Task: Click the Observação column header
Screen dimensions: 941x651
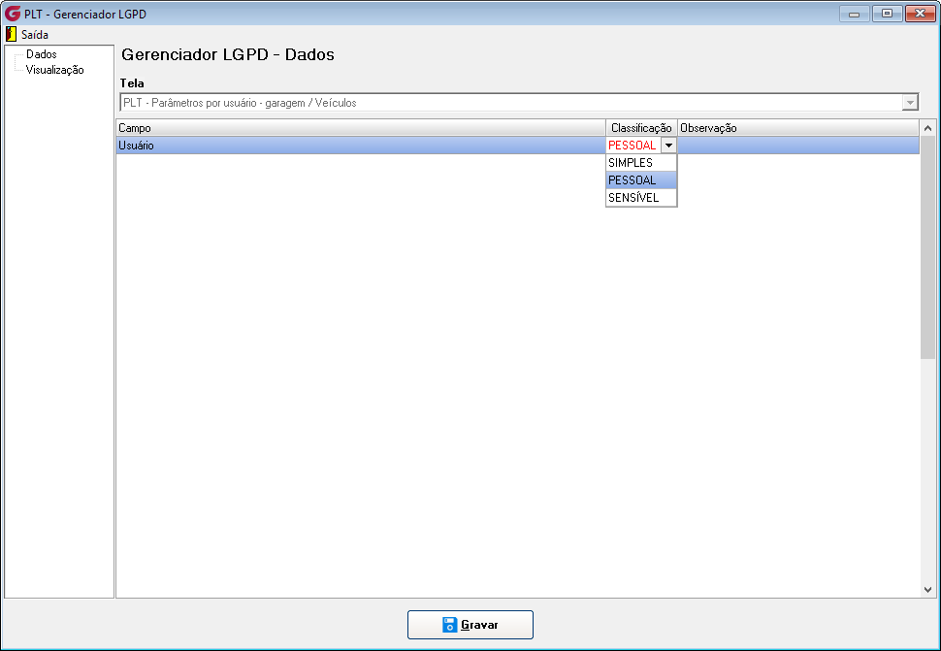Action: [x=798, y=128]
